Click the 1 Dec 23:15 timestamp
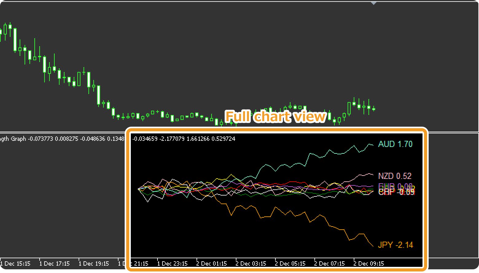The image size is (479, 273). tap(173, 263)
